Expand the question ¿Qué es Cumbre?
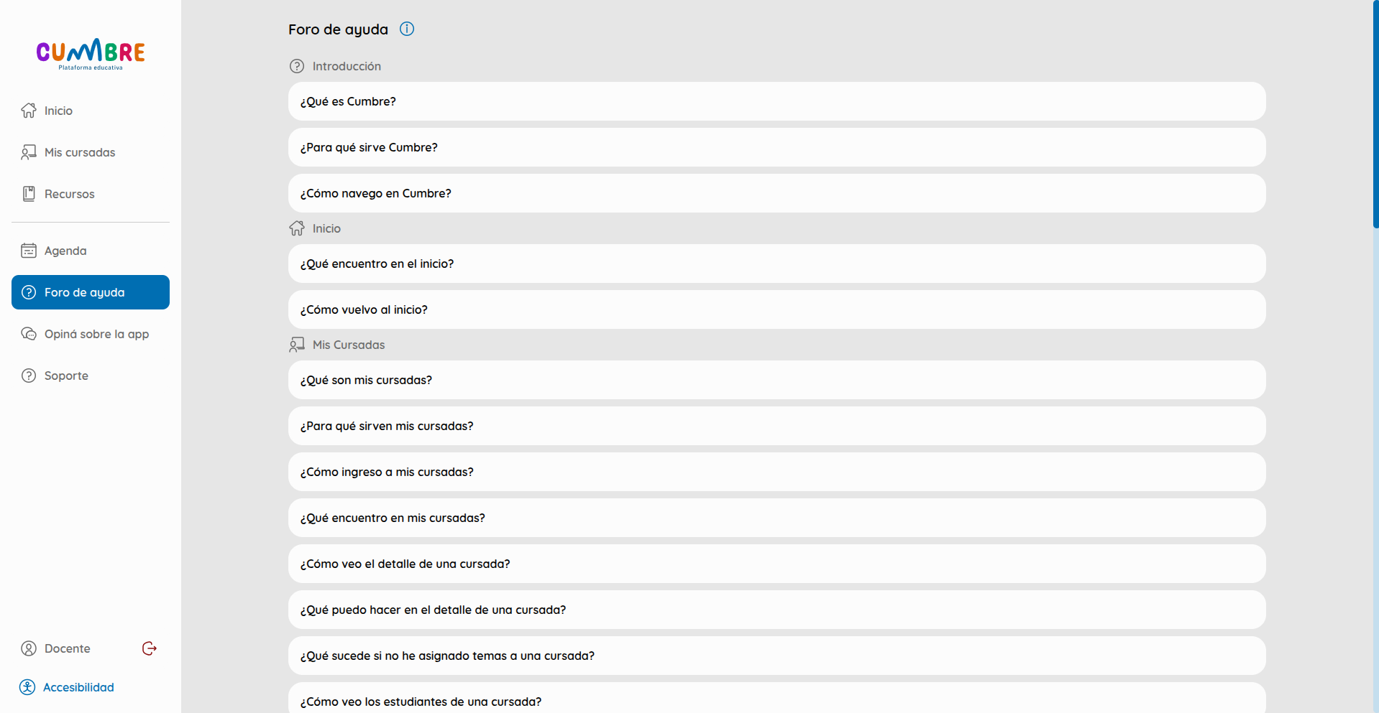This screenshot has width=1379, height=713. 776,101
